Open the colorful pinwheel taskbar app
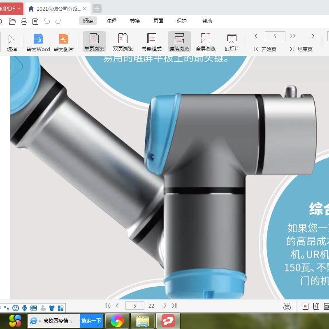 [x=117, y=321]
